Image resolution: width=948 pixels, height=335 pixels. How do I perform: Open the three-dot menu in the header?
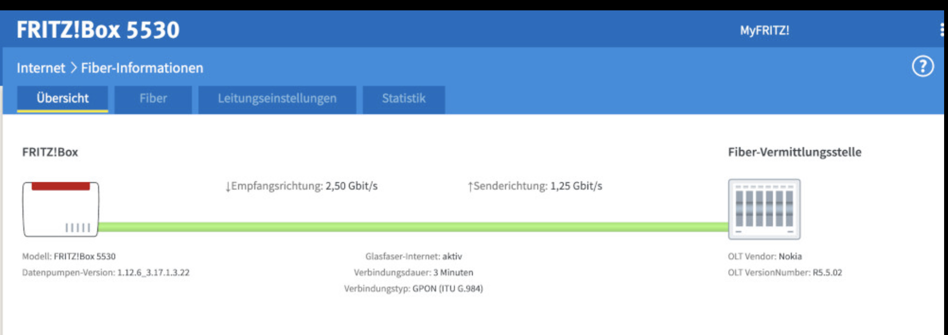[x=942, y=30]
